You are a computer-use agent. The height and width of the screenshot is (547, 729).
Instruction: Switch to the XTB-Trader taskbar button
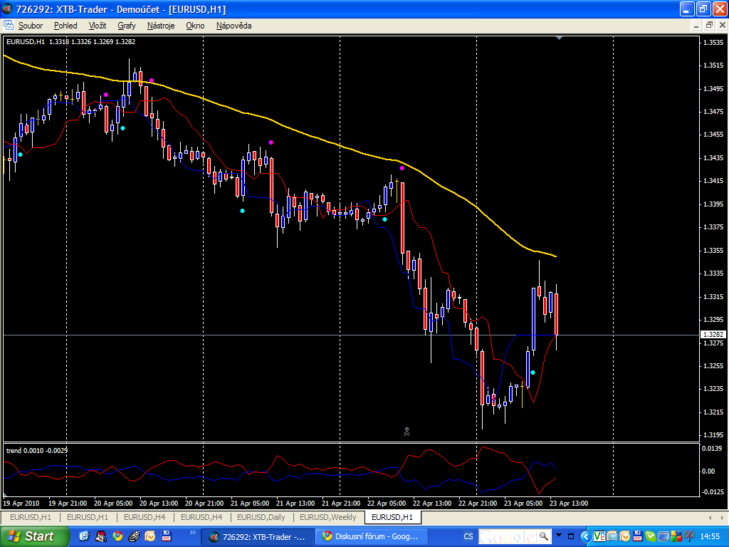click(x=258, y=537)
